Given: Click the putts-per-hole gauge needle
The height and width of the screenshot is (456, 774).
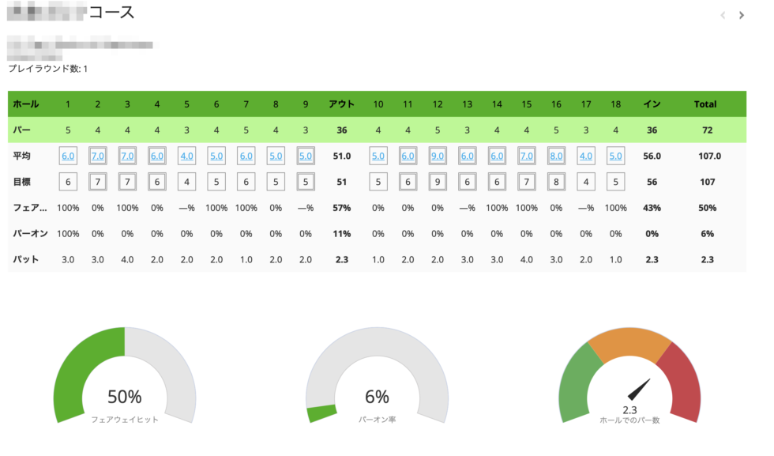Looking at the screenshot, I should pos(639,389).
